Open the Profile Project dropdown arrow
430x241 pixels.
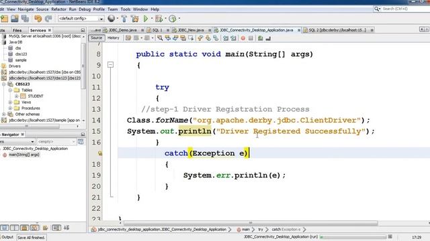[x=179, y=19]
